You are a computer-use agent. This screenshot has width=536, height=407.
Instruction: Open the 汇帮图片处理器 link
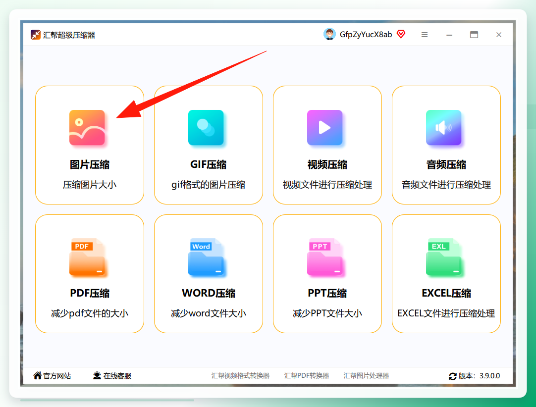click(366, 376)
